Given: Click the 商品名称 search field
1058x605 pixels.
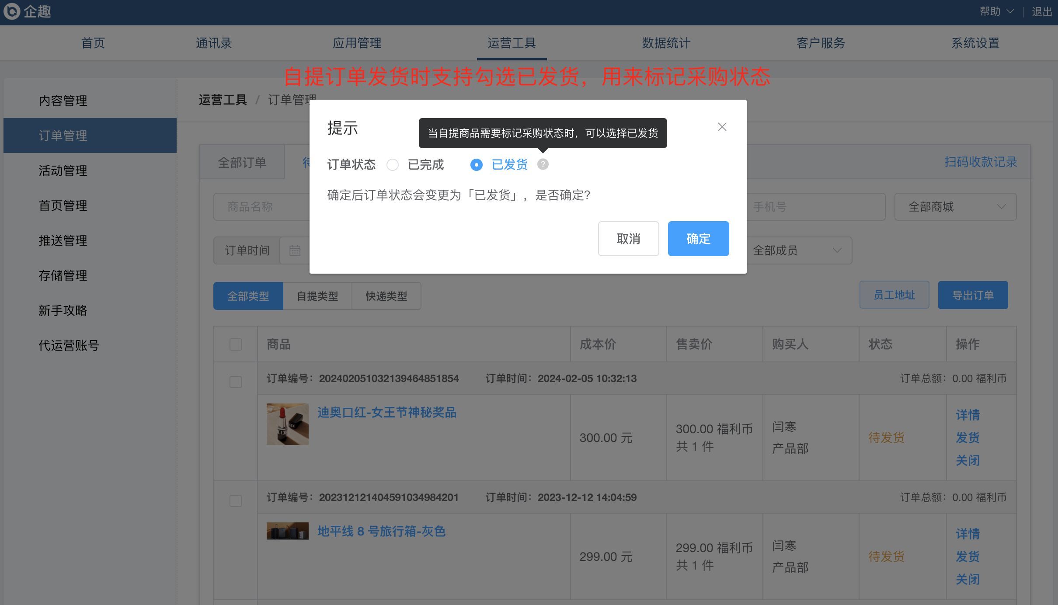Looking at the screenshot, I should point(261,207).
